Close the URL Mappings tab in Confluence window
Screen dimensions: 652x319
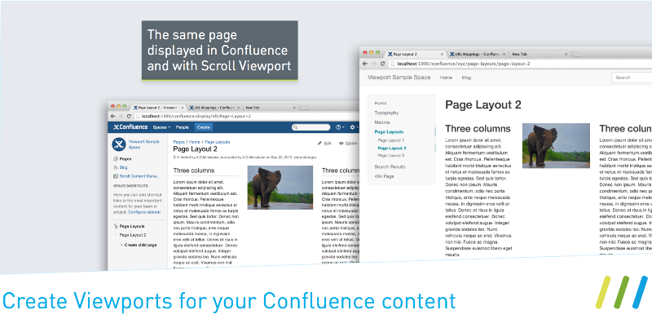pyautogui.click(x=238, y=108)
